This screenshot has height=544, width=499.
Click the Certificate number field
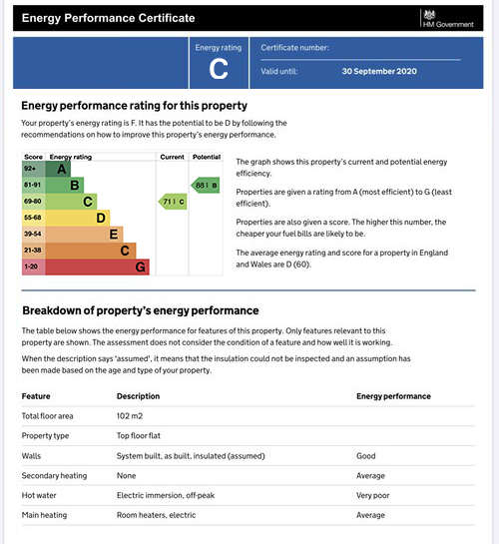[x=360, y=49]
